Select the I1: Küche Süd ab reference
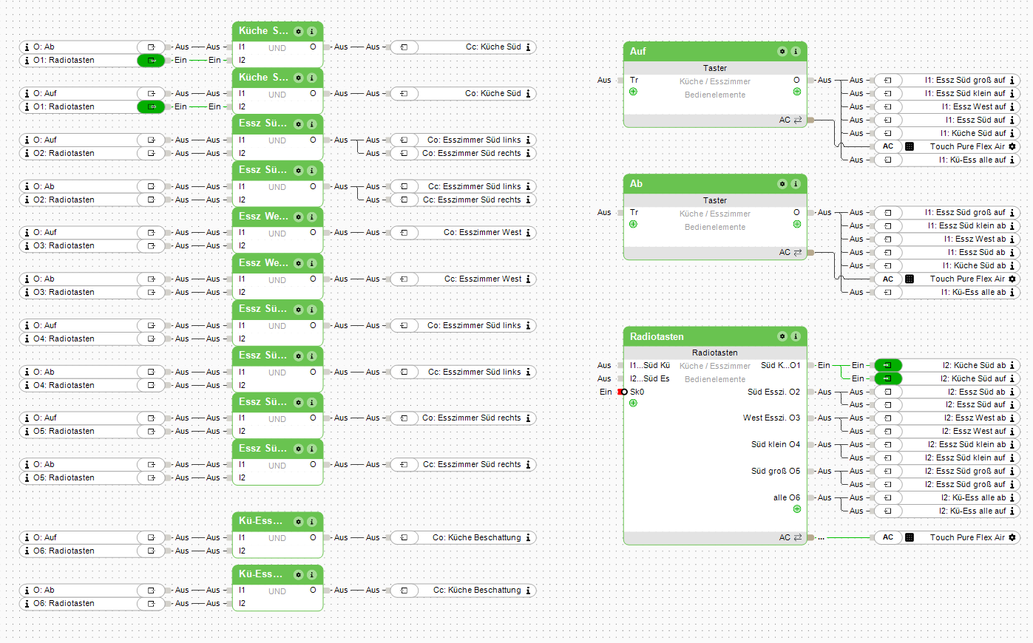This screenshot has height=643, width=1033. click(x=973, y=266)
